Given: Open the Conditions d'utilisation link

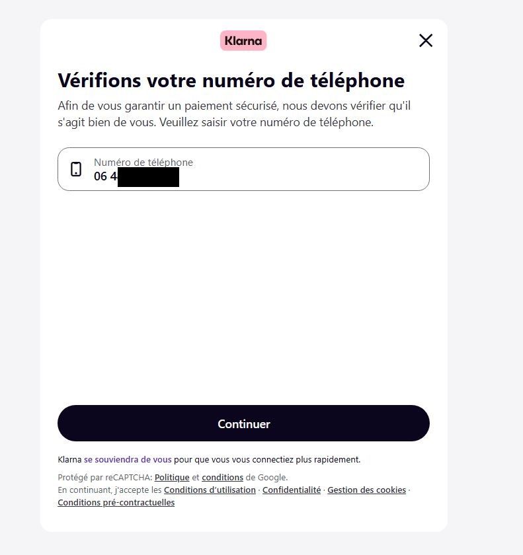Looking at the screenshot, I should (x=210, y=490).
